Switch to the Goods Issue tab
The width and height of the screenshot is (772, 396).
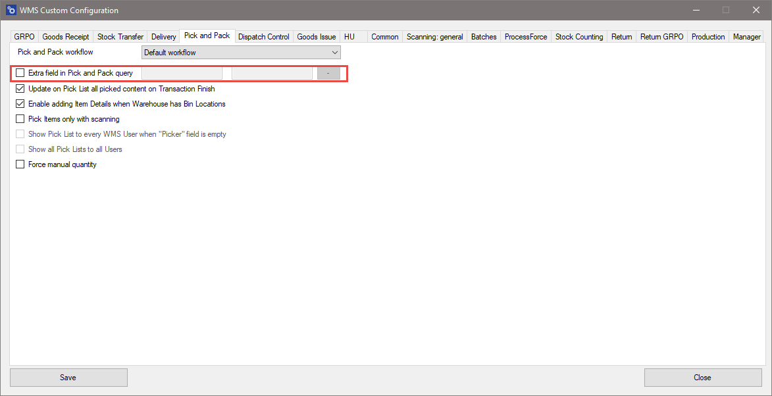click(x=317, y=37)
